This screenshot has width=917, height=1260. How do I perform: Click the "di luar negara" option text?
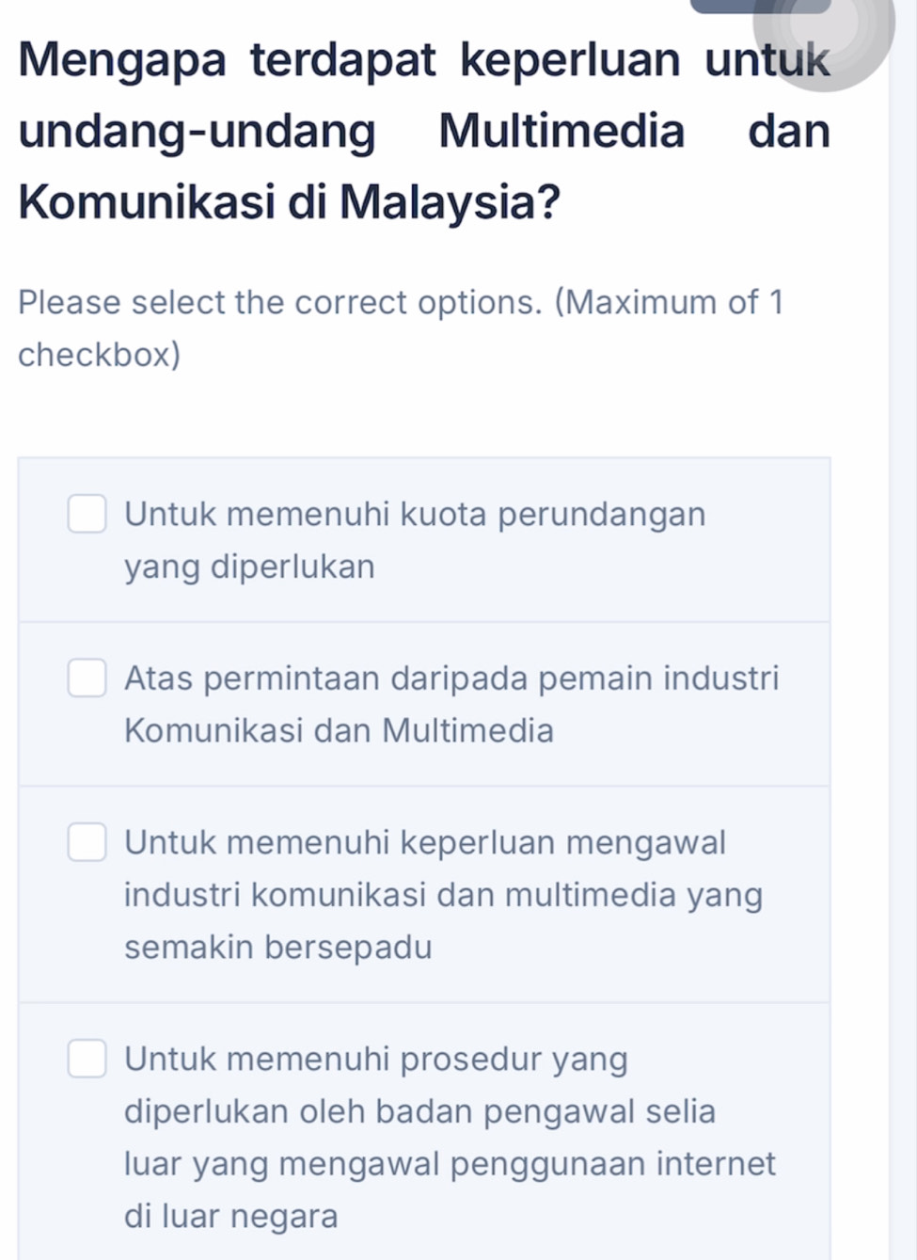click(230, 1216)
